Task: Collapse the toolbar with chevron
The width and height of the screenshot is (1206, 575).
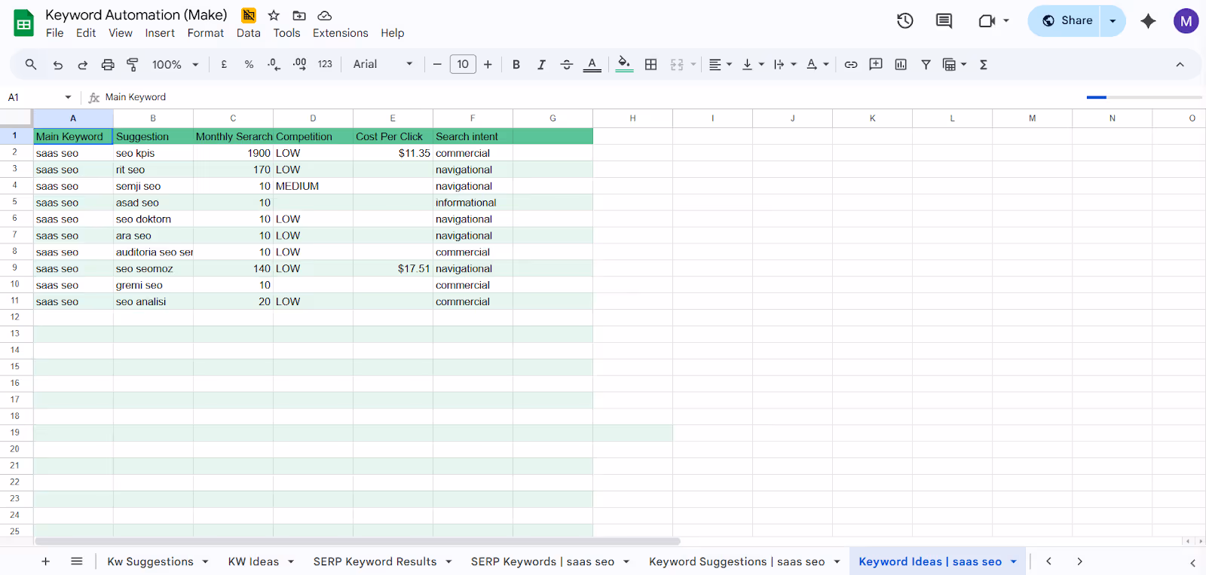Action: click(x=1180, y=65)
